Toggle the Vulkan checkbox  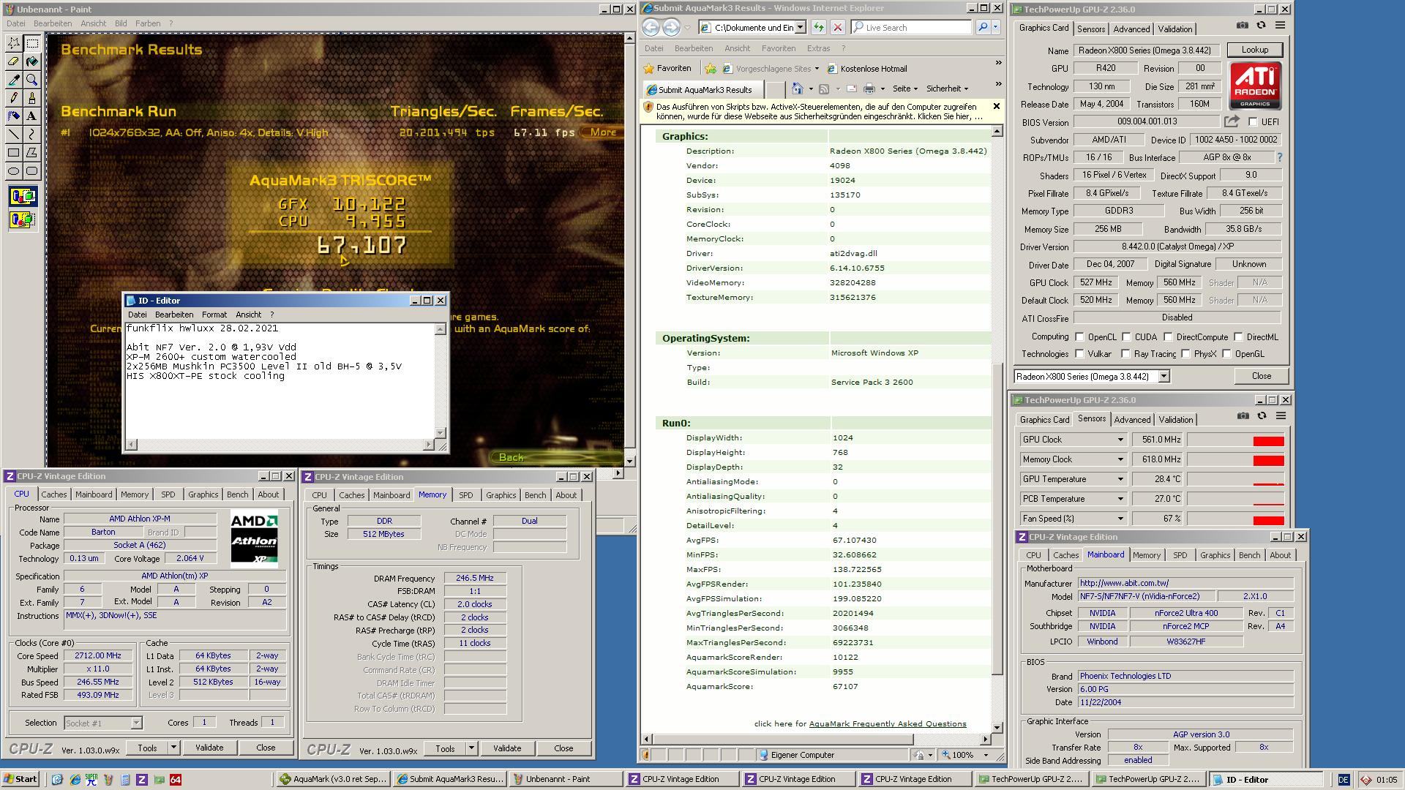[1079, 354]
